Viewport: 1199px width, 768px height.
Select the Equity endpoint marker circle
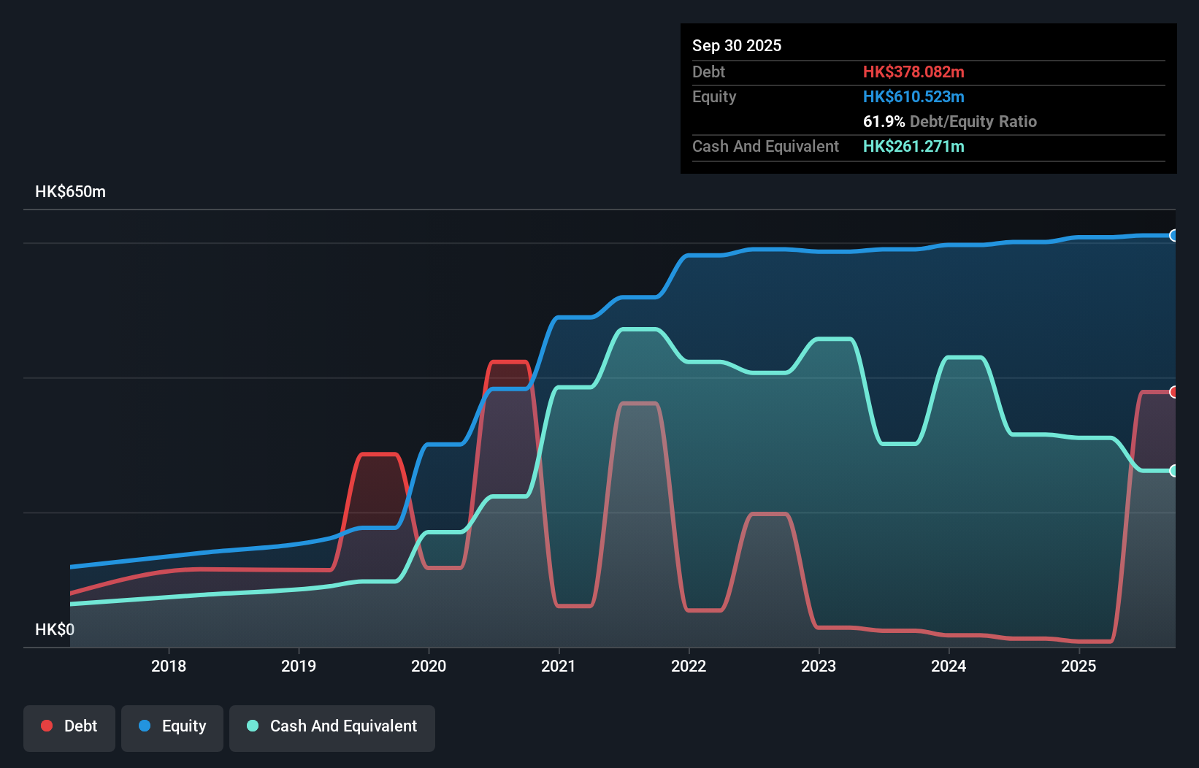(1173, 236)
